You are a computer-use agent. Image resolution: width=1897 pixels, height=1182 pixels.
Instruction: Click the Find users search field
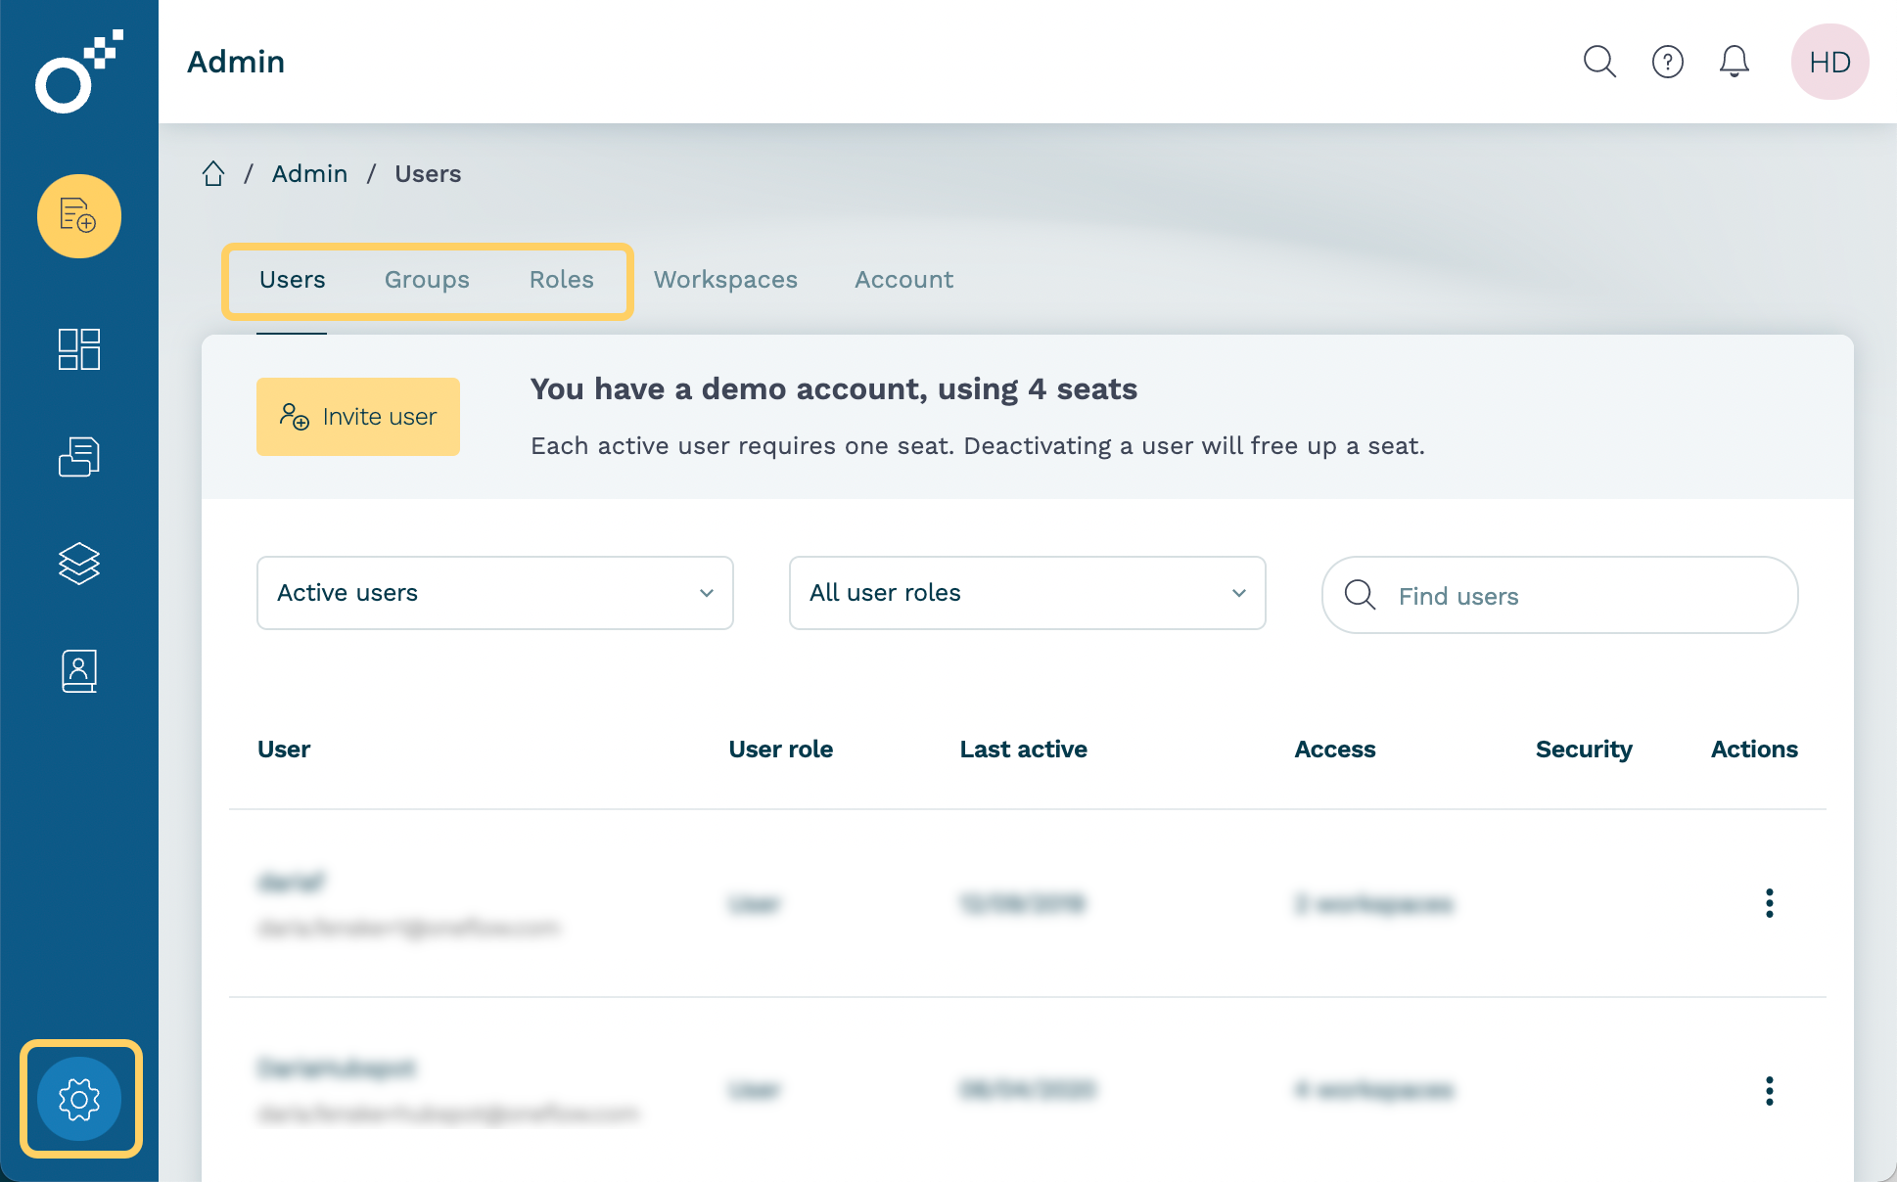click(1576, 596)
